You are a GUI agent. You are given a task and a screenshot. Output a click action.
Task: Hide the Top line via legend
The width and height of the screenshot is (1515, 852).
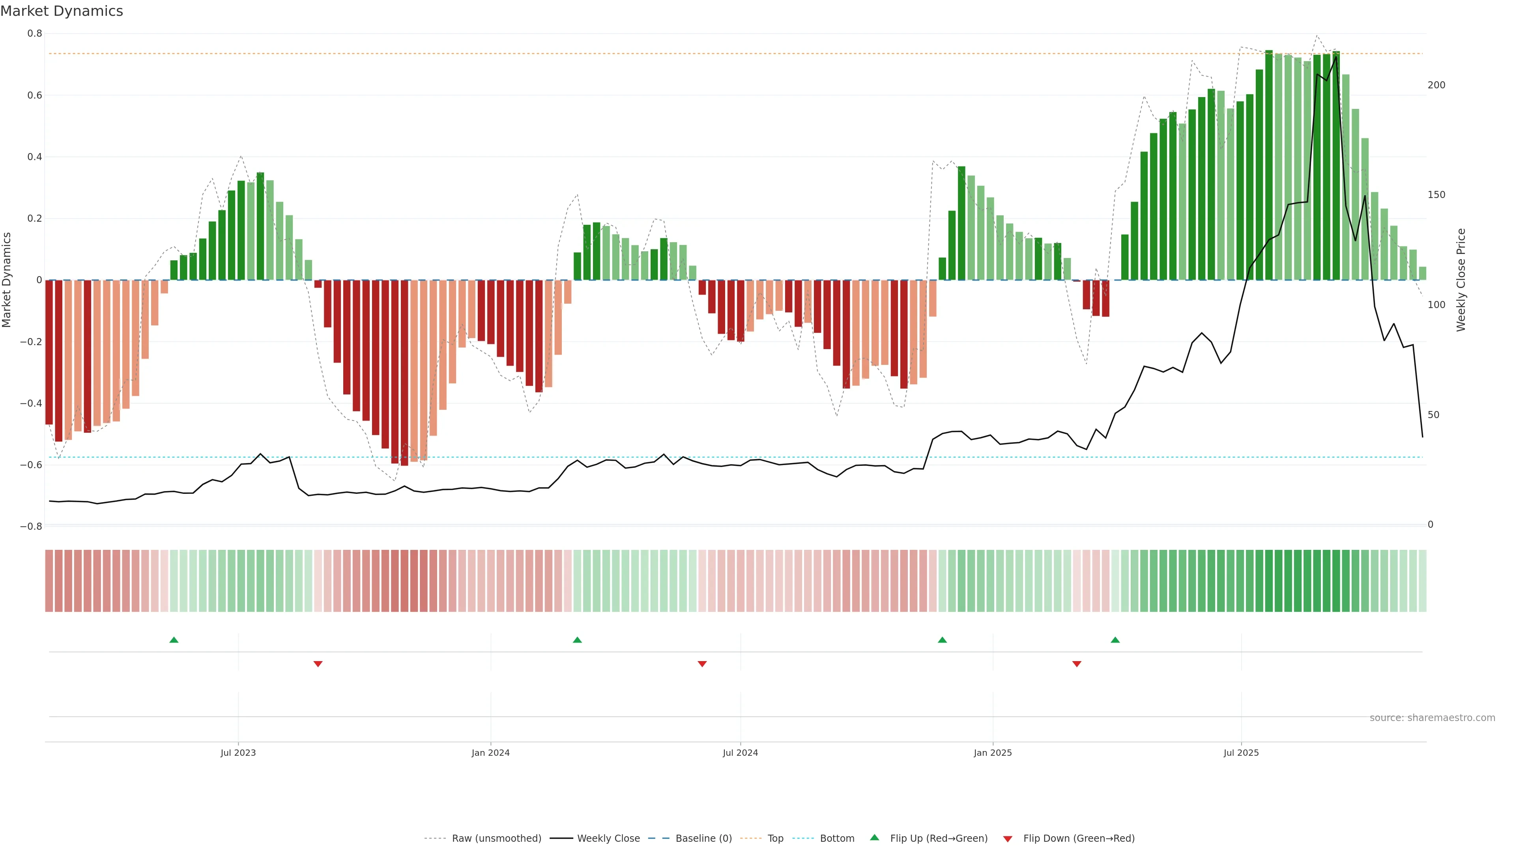[775, 839]
